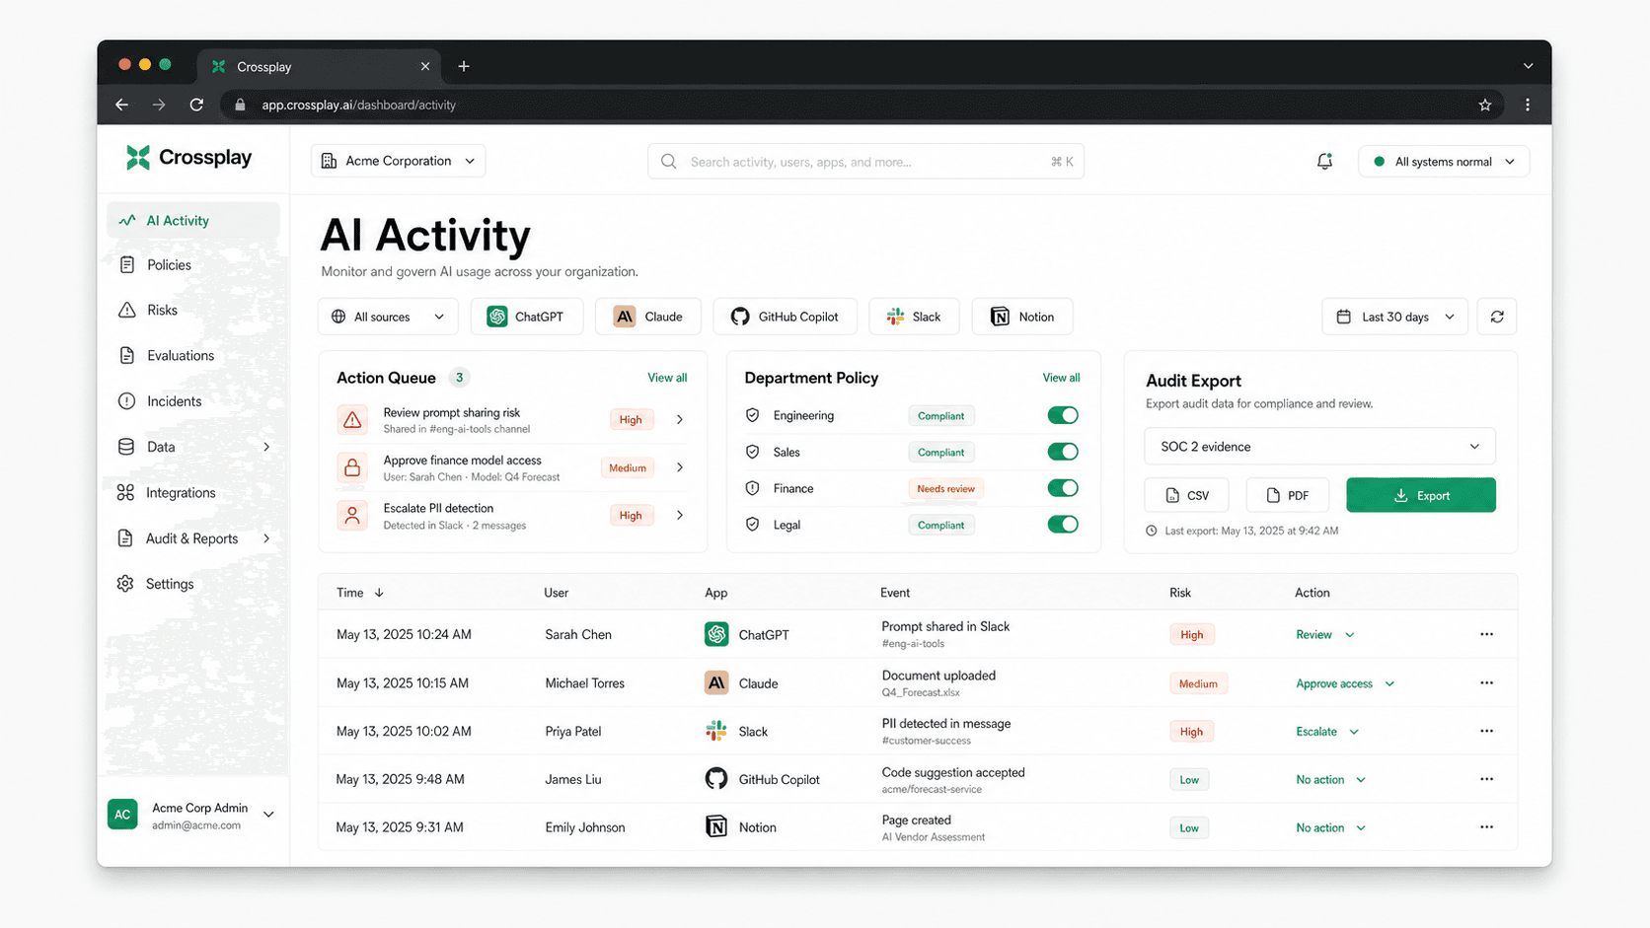The width and height of the screenshot is (1650, 928).
Task: Go back with browser back arrow
Action: point(121,105)
